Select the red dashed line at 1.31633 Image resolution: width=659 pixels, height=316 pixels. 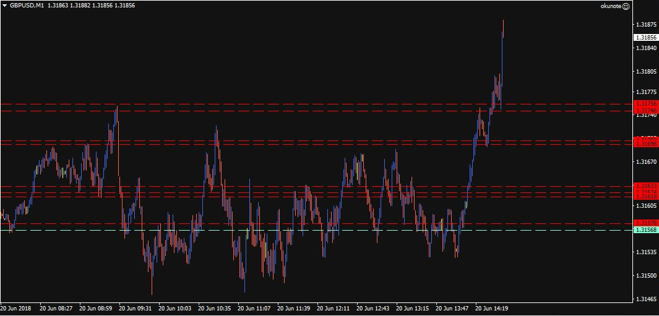316,186
